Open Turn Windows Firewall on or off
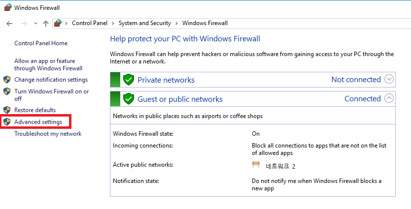The image size is (411, 209). click(51, 95)
